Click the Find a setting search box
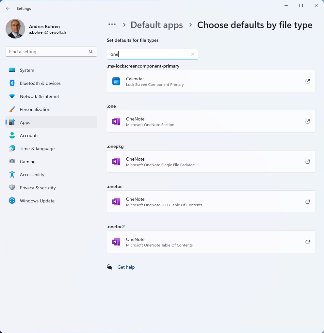The image size is (324, 333). click(51, 52)
